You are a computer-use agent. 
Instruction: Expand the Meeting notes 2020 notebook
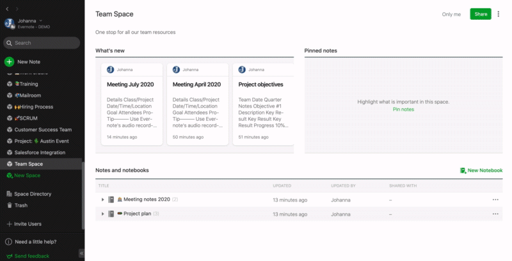[102, 200]
